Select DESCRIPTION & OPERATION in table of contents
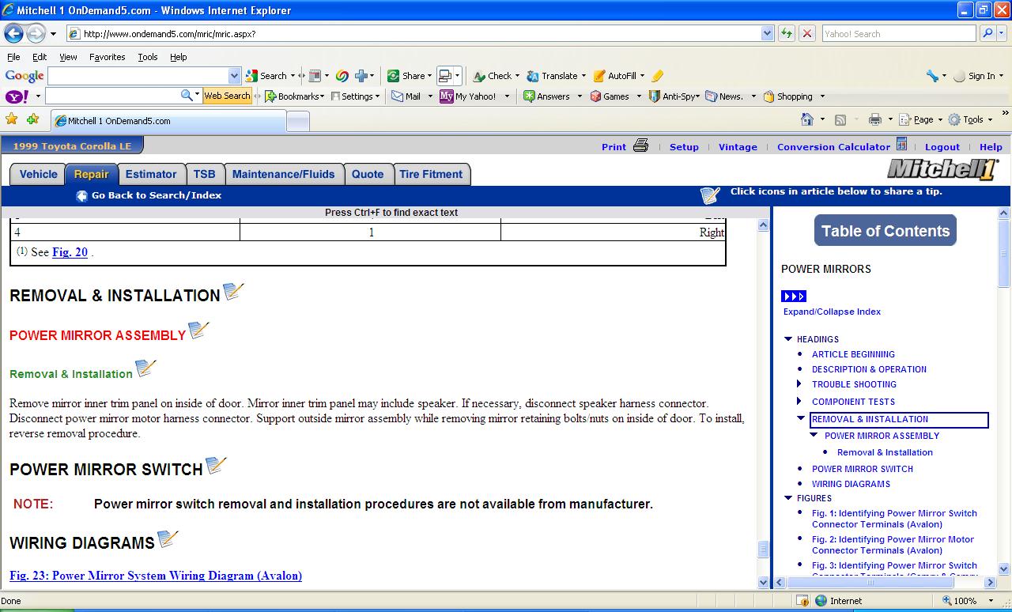Screen dimensions: 1012x612 [869, 369]
